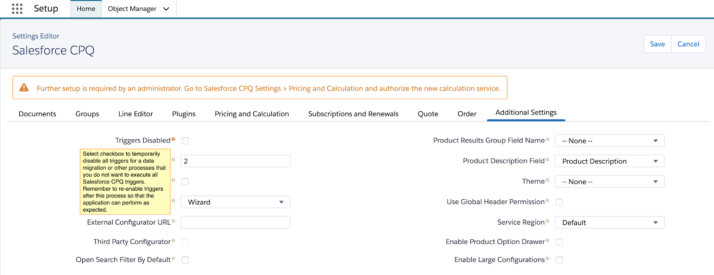
Task: Open the Service Region dropdown
Action: 610,222
